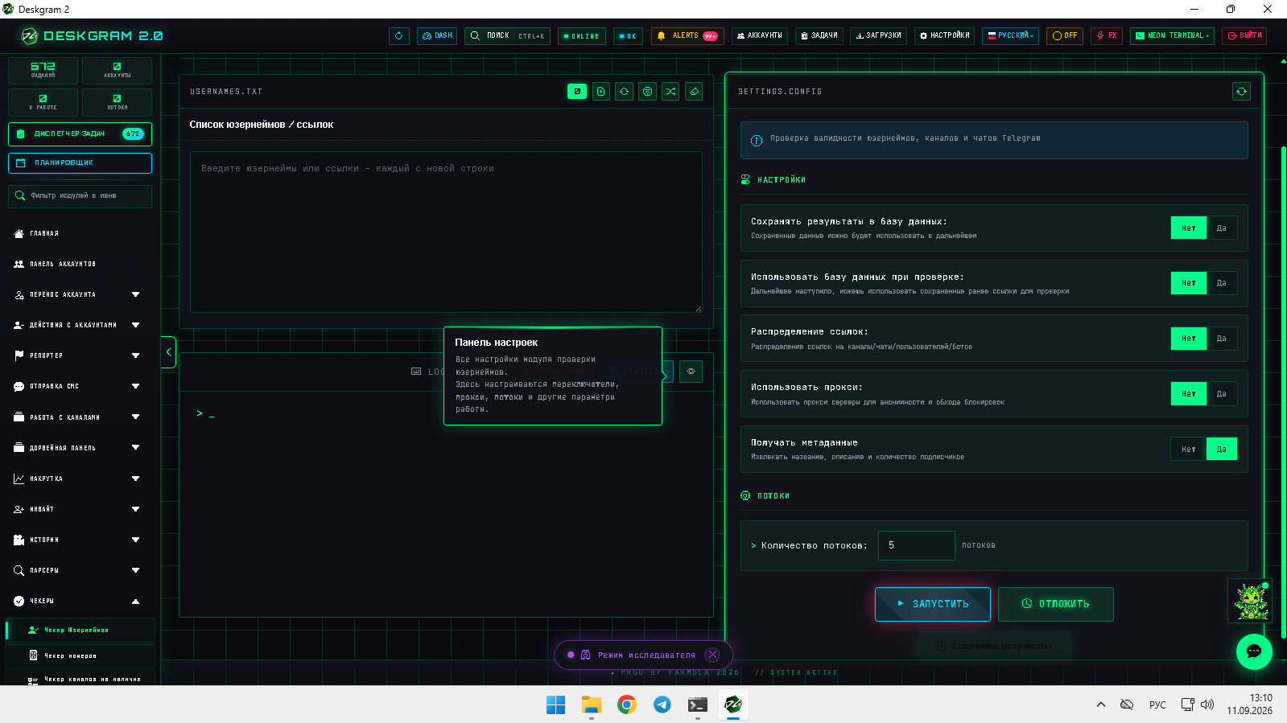This screenshot has width=1287, height=723.
Task: Close the explorer mode pill
Action: click(x=712, y=655)
